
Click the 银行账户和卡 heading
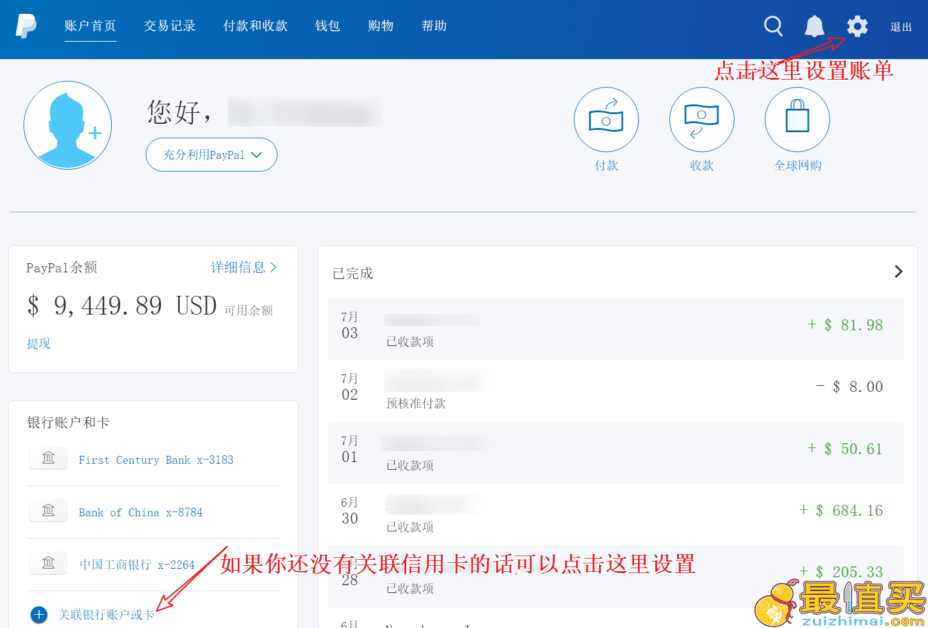click(x=68, y=423)
